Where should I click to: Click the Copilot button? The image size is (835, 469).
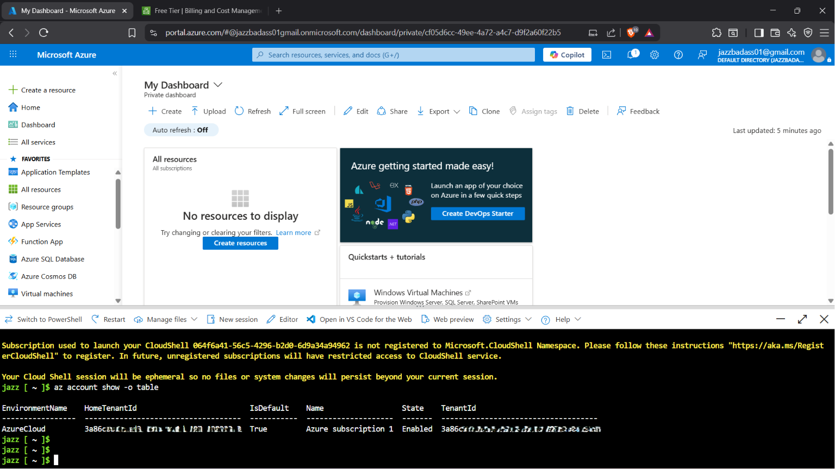point(567,55)
